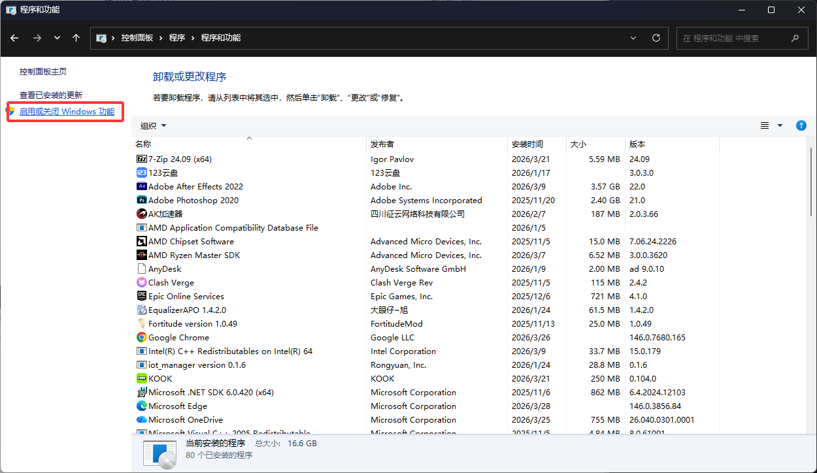The height and width of the screenshot is (473, 817).
Task: Sort programs by 安装时间 column
Action: pos(527,144)
